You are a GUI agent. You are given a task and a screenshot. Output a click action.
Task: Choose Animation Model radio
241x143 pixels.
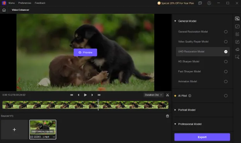point(226,81)
